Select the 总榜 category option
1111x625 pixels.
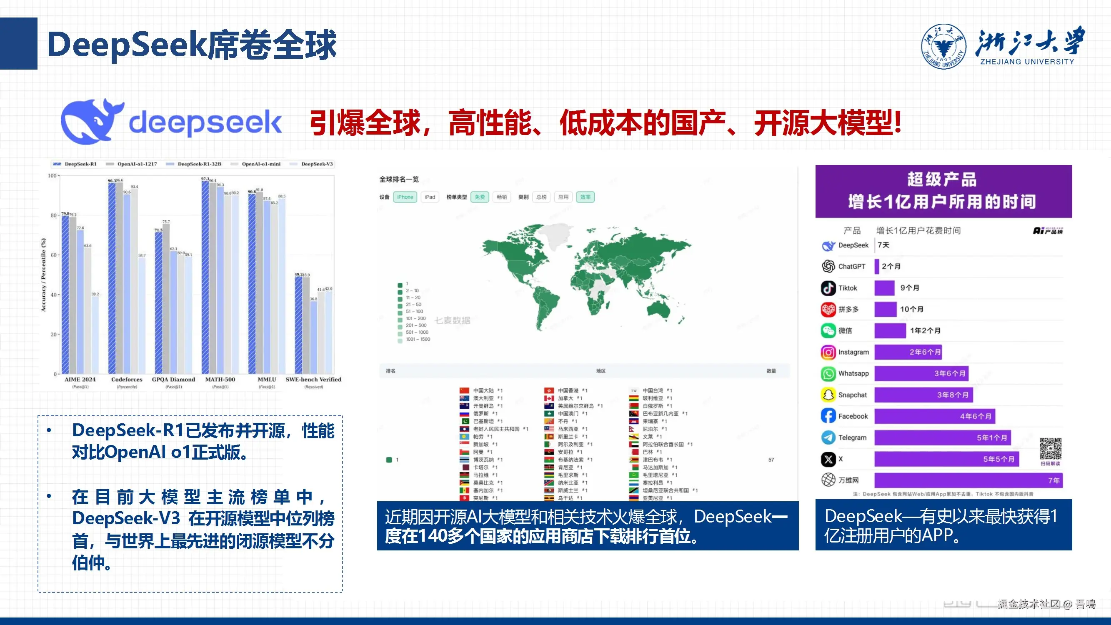[x=541, y=197]
